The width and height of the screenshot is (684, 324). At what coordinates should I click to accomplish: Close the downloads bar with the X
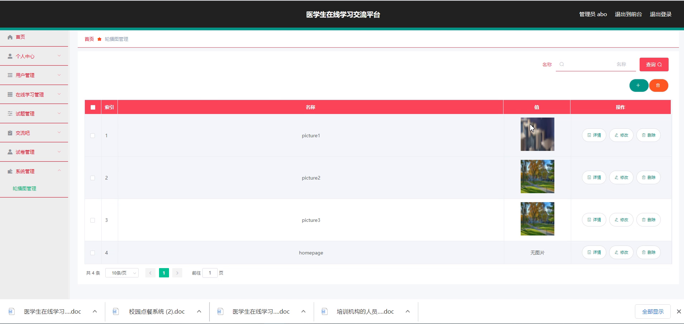tap(679, 311)
